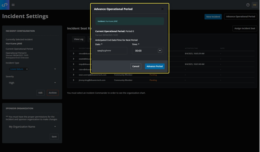Open the VD user avatar menu

pos(255,5)
